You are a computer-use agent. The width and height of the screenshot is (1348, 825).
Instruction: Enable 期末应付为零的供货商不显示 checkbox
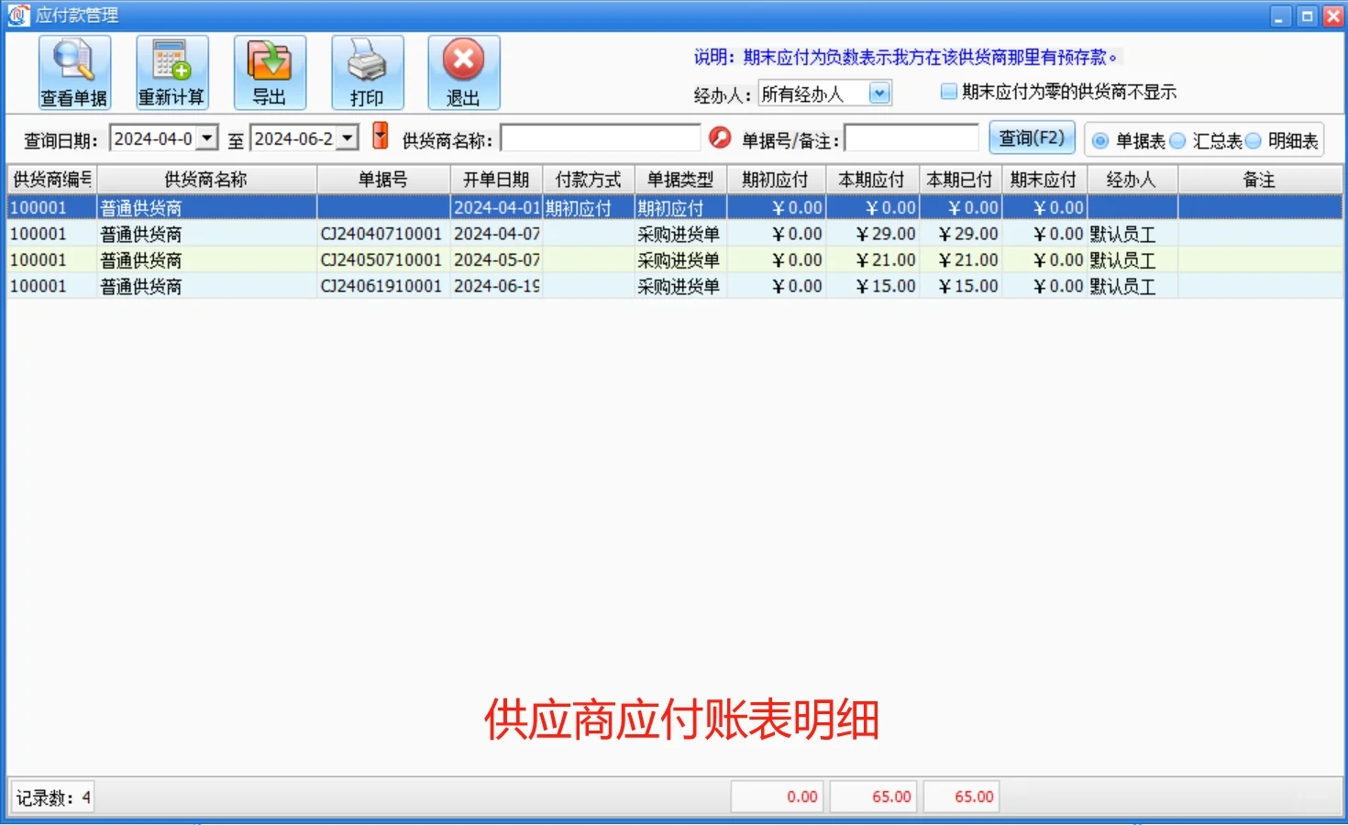[948, 92]
